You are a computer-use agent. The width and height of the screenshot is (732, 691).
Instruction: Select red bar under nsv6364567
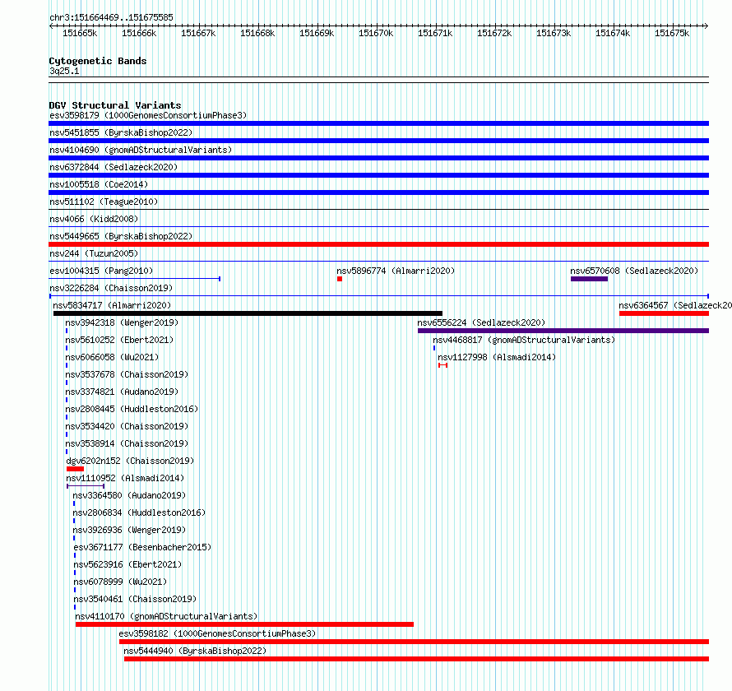click(664, 313)
